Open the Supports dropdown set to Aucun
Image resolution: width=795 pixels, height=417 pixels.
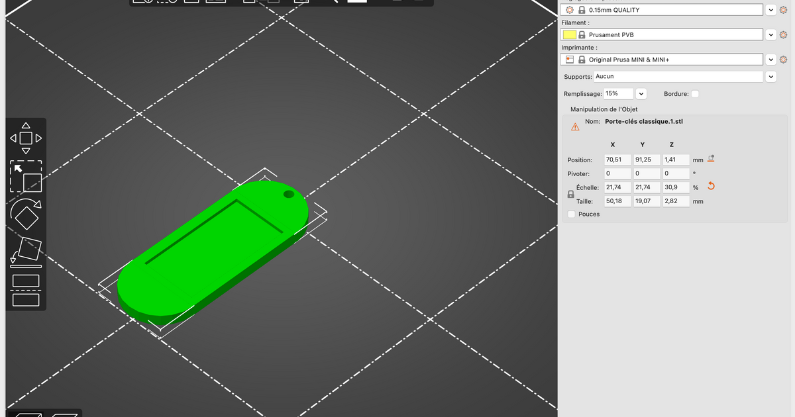pos(770,76)
